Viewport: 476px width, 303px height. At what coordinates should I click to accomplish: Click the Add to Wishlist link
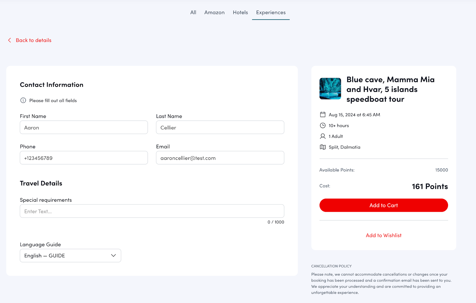coord(383,235)
